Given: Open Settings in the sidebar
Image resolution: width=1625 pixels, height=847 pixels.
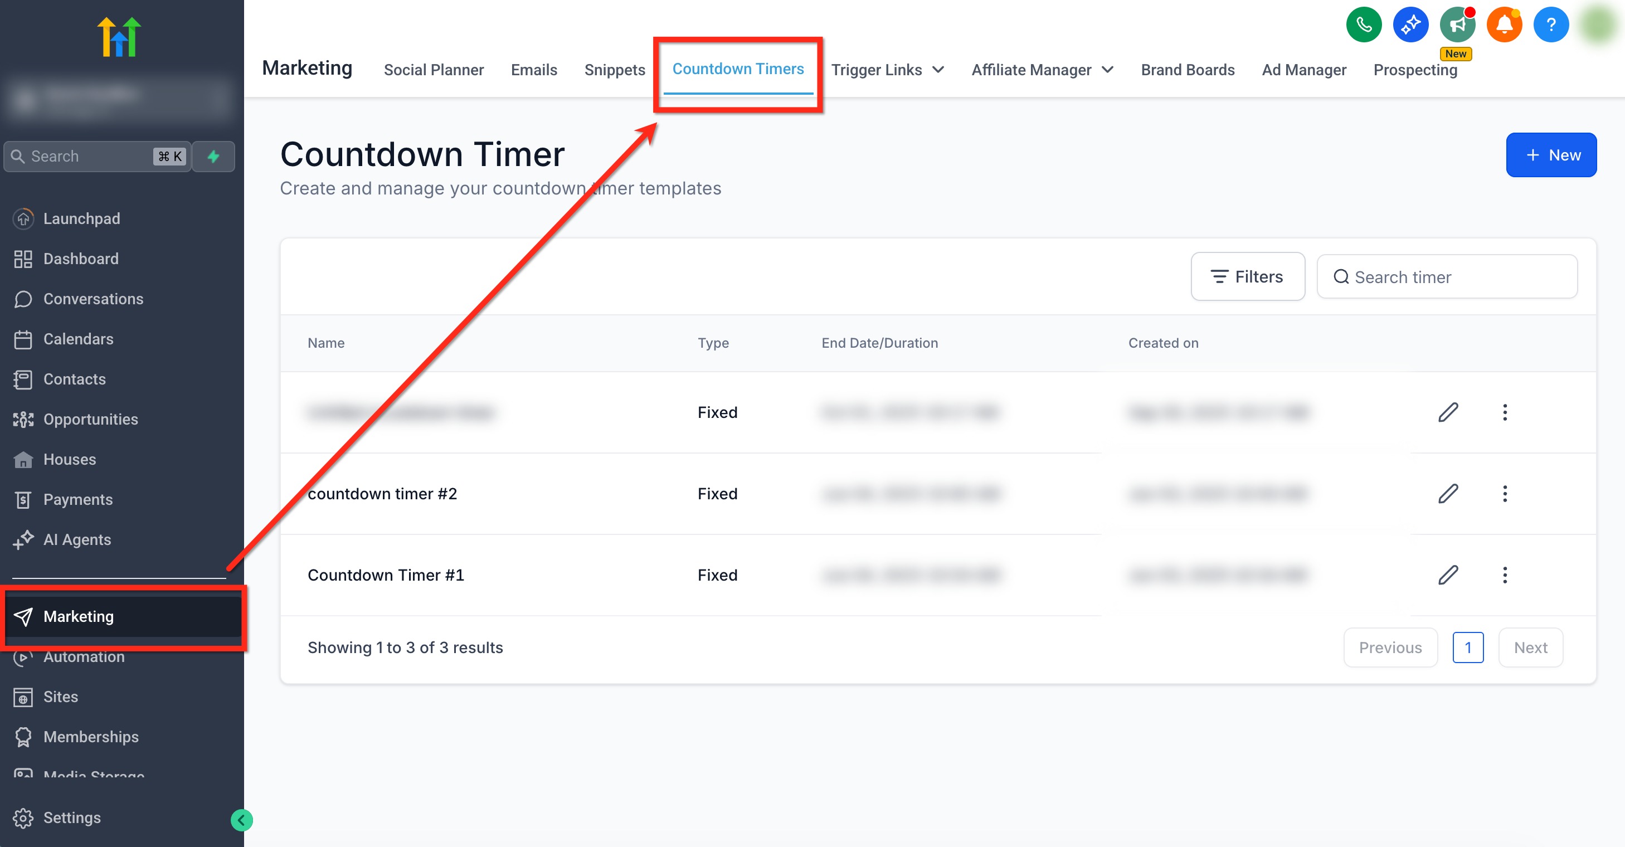Looking at the screenshot, I should (71, 817).
